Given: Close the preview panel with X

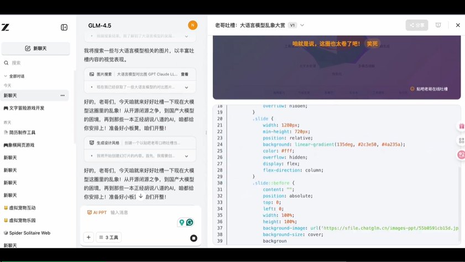Looking at the screenshot, I should click(458, 25).
